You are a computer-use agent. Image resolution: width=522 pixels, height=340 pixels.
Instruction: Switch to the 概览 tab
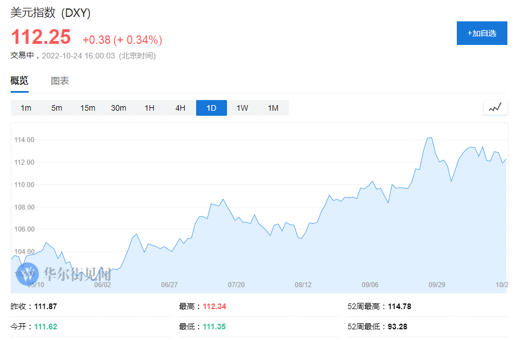coord(20,81)
